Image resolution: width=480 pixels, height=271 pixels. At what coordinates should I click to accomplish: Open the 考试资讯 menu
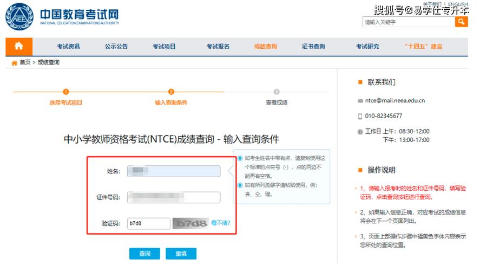tap(68, 46)
